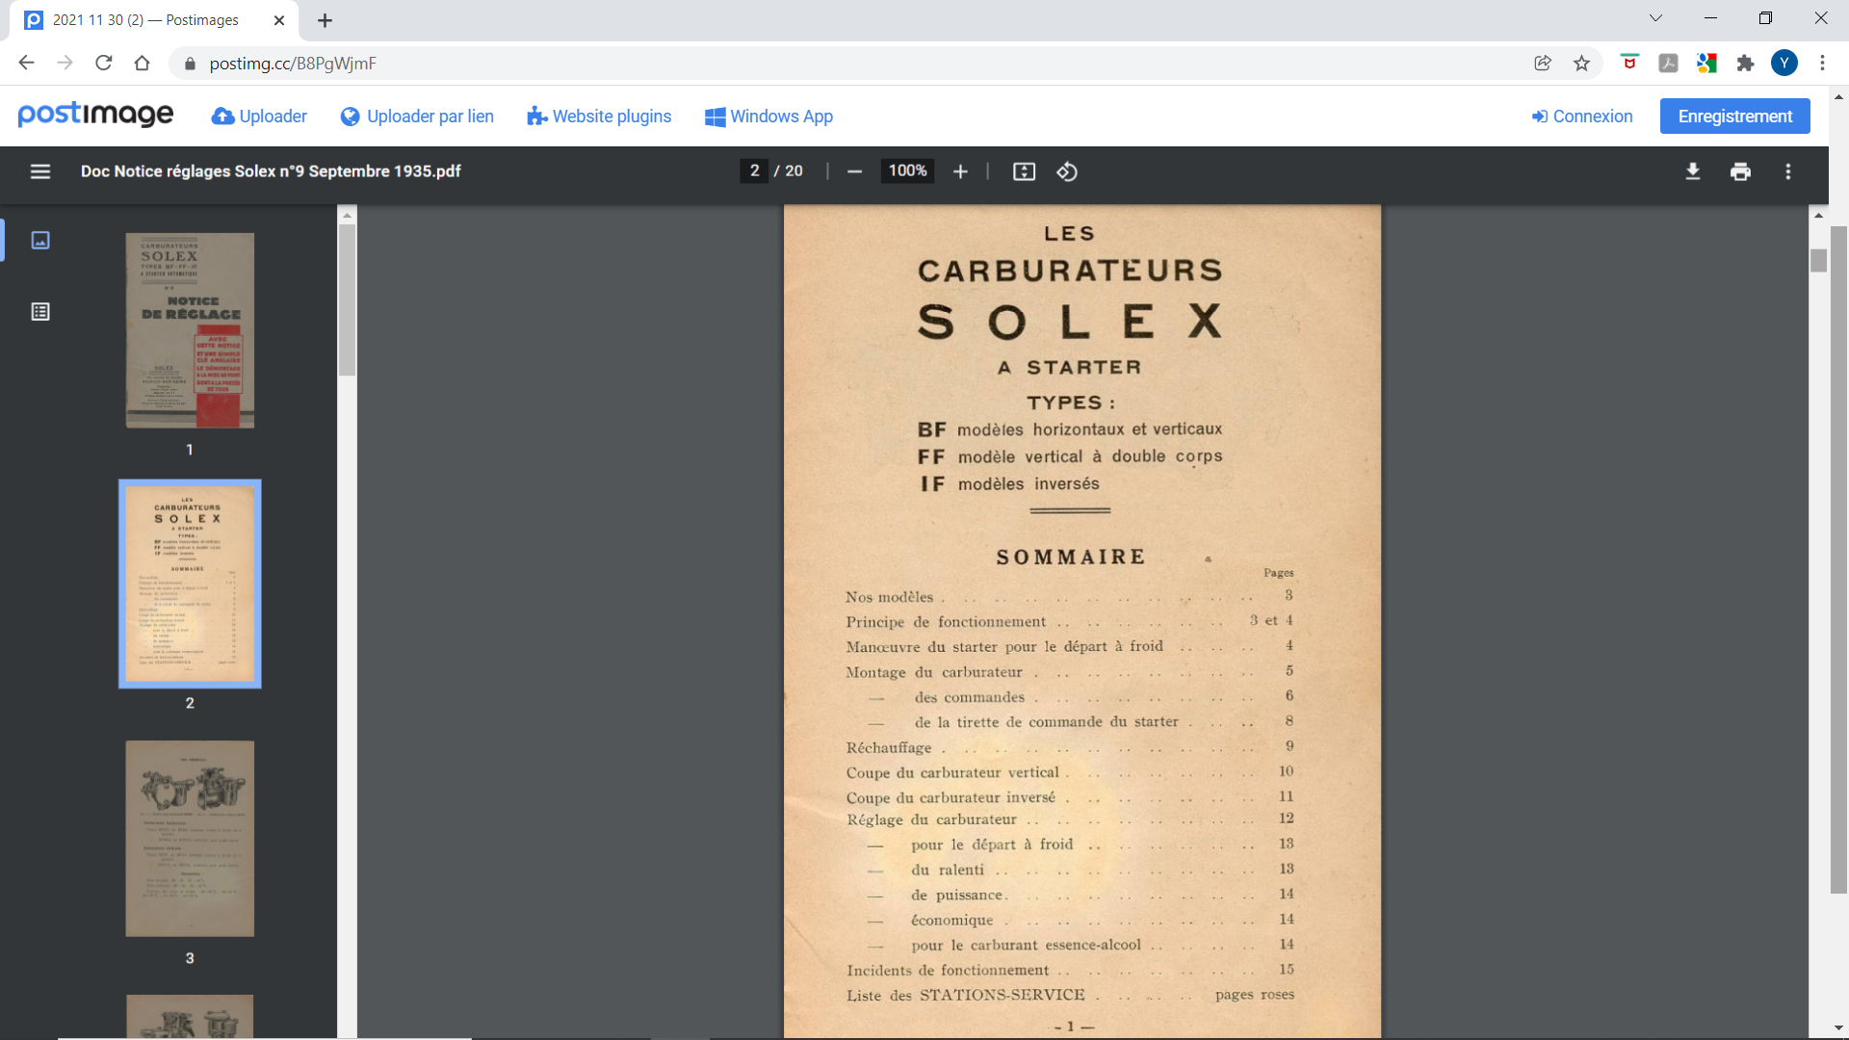
Task: Click 'Réchauffage' contents entry
Action: (x=889, y=748)
